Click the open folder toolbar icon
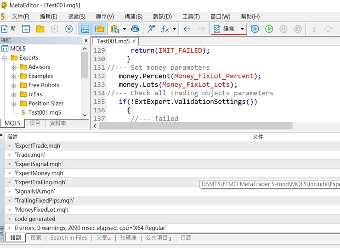 40,29
